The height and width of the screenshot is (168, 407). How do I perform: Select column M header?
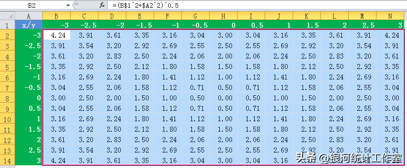click(362, 16)
